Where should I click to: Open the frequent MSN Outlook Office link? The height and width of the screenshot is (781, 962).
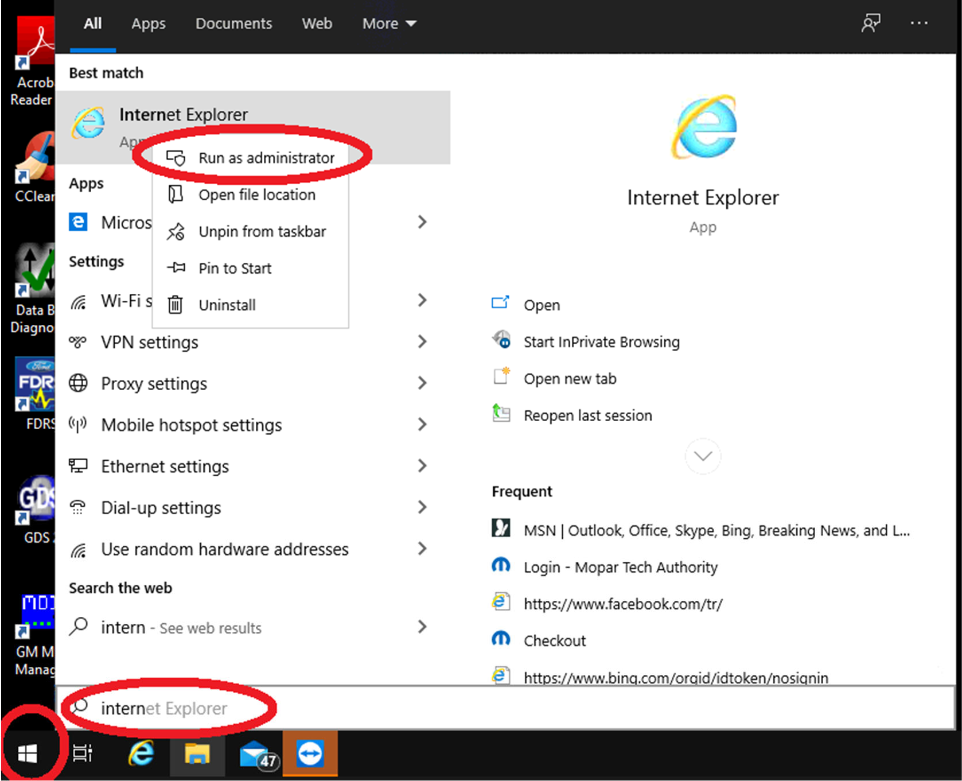[701, 530]
